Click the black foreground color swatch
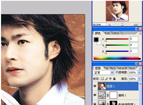 96,40
